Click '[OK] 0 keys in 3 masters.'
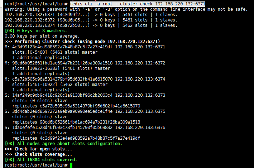Viewport: 254px width, 168px height. pyautogui.click(x=36, y=31)
